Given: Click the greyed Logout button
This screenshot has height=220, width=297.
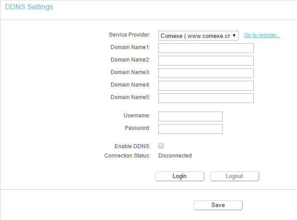Looking at the screenshot, I should coord(234,176).
